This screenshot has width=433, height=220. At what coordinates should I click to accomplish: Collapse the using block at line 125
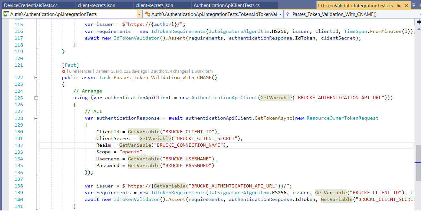click(x=36, y=98)
